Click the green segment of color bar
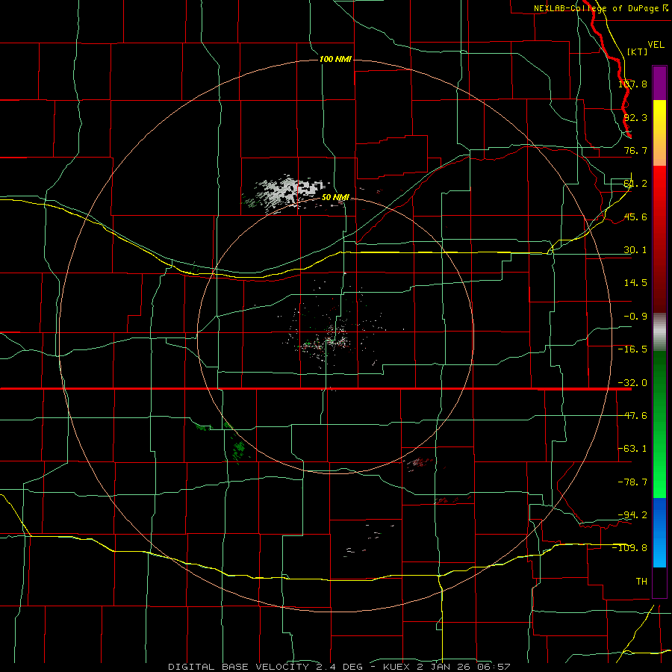Image resolution: width=672 pixels, height=672 pixels. (659, 424)
